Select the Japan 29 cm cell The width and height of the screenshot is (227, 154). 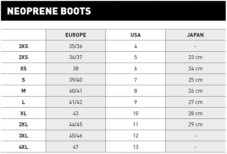(195, 124)
